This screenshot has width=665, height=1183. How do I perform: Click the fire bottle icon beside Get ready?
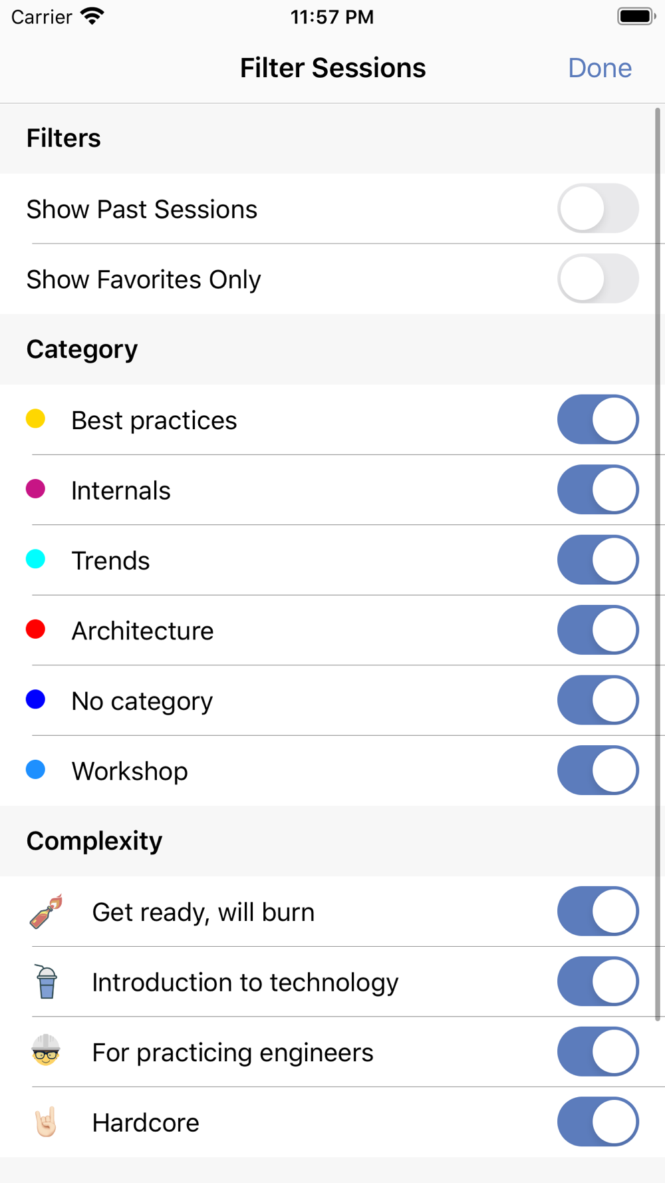[46, 912]
